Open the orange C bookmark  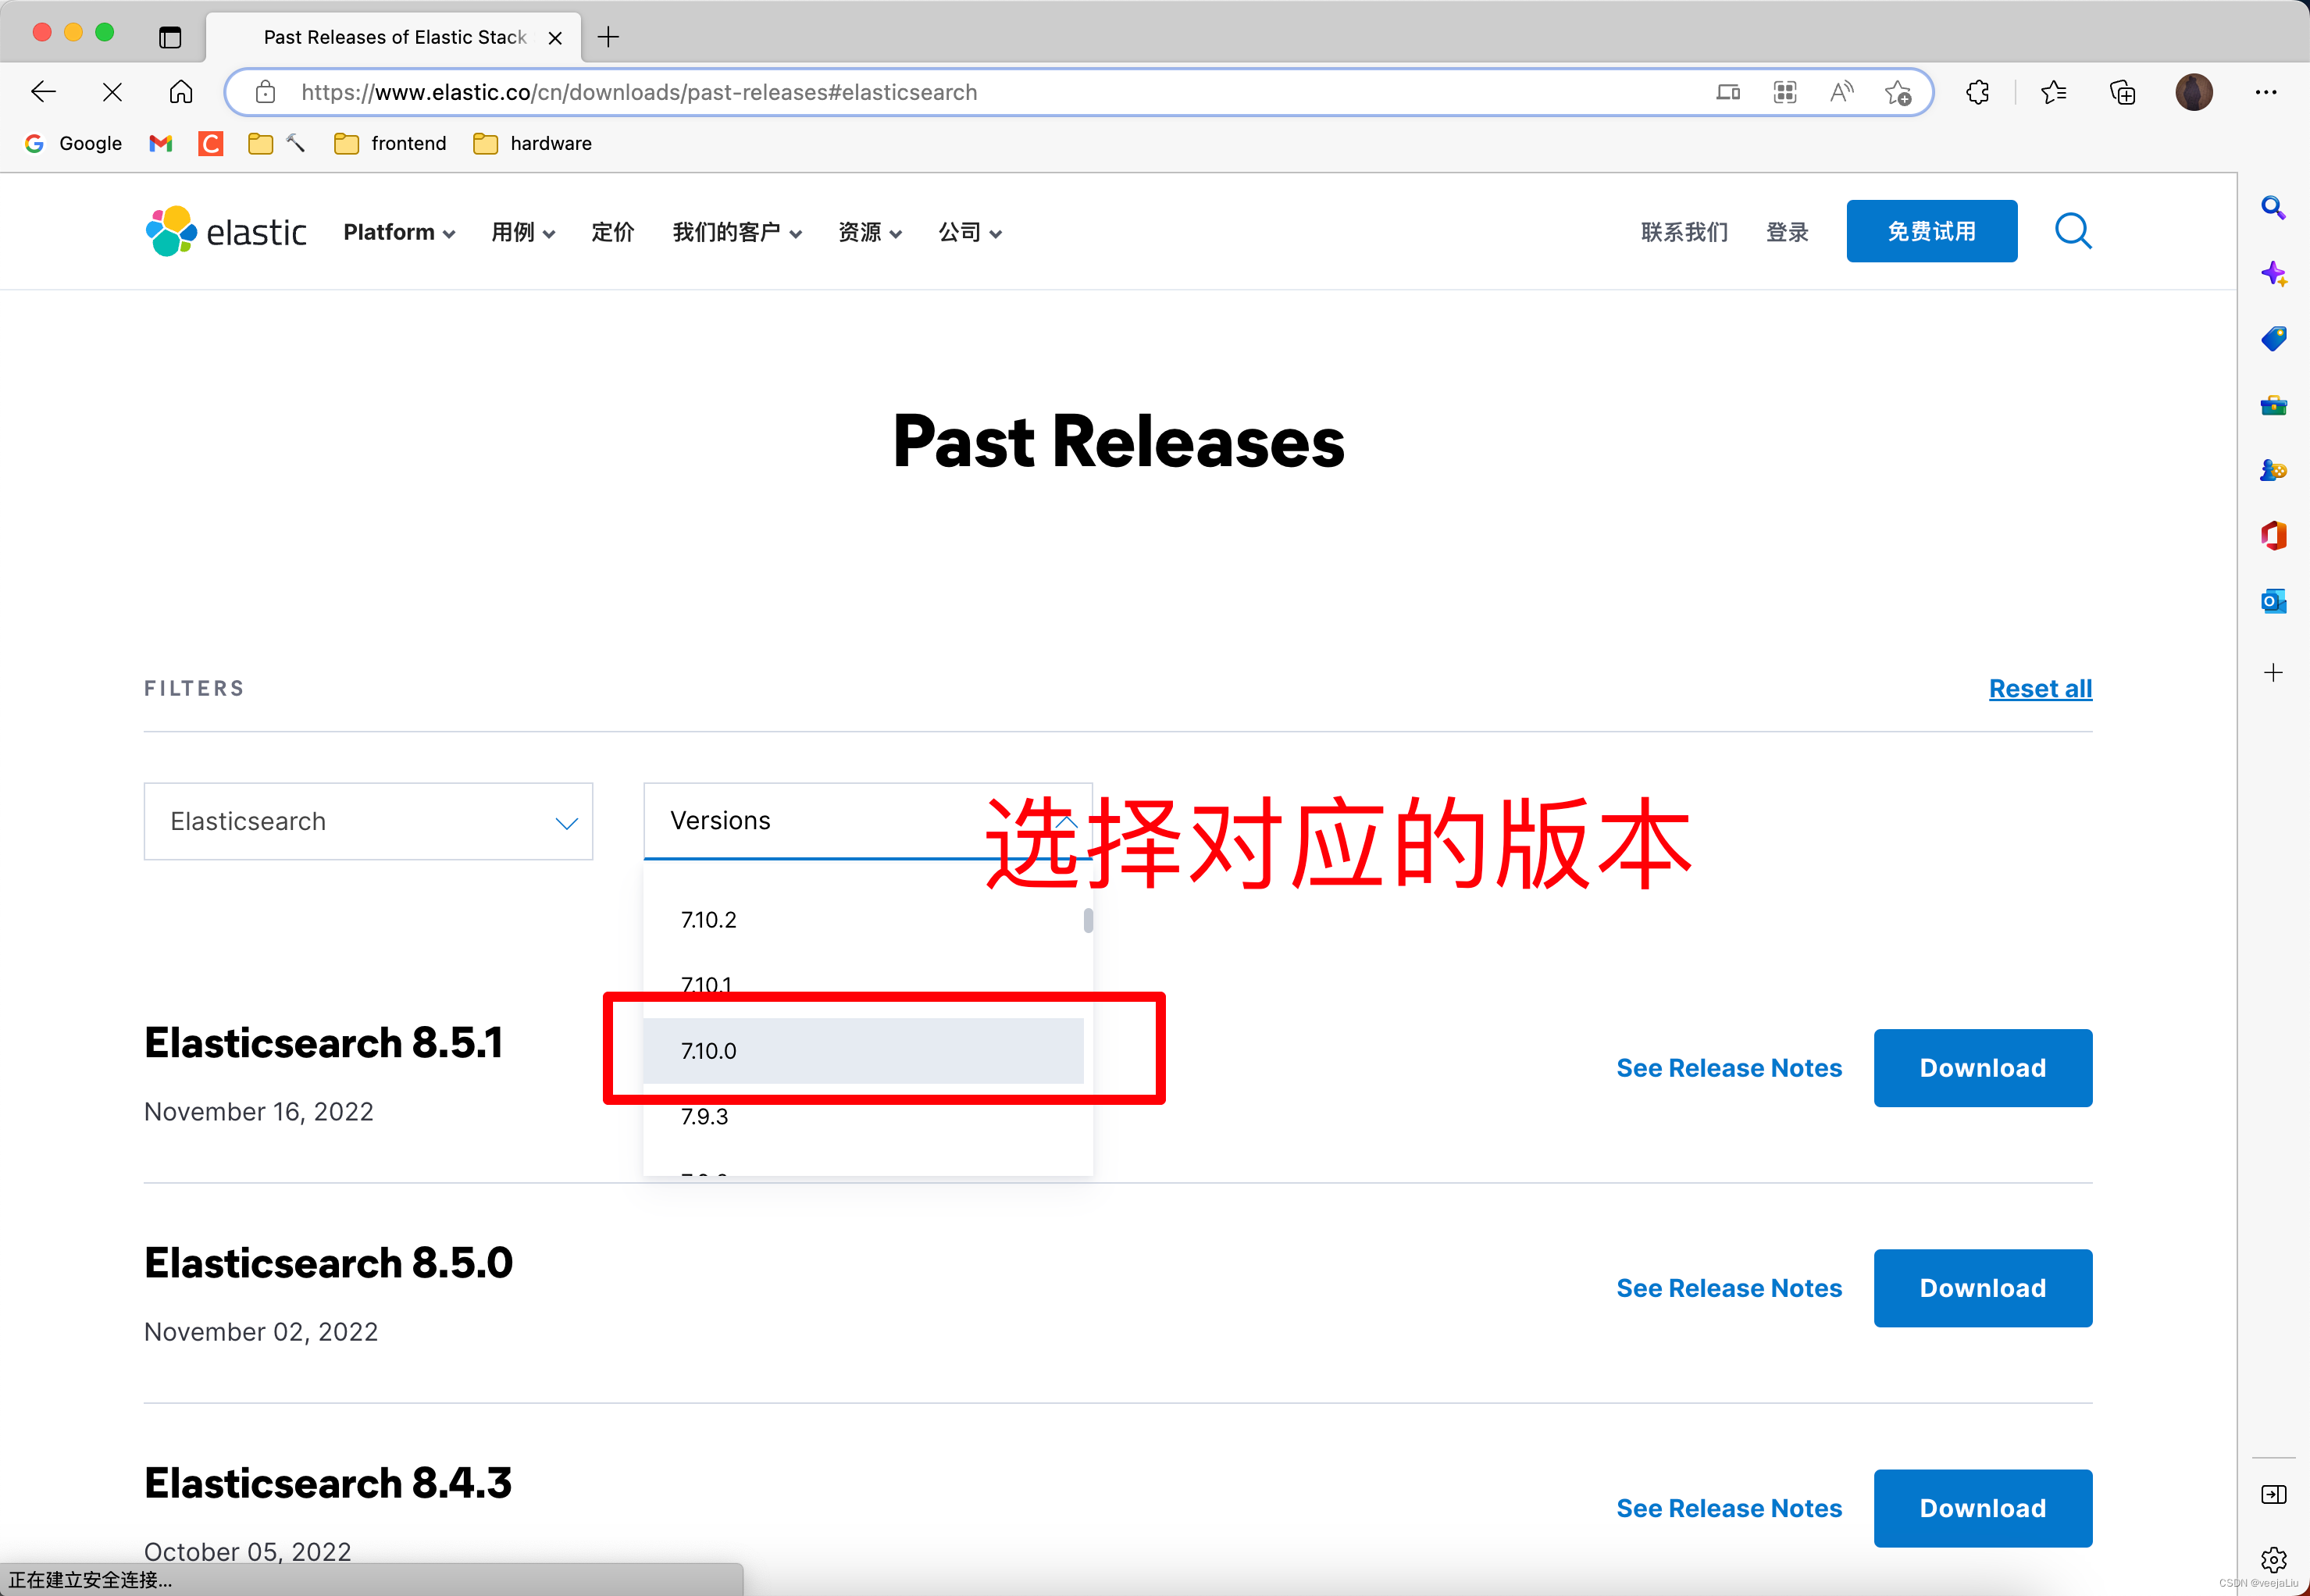point(210,143)
